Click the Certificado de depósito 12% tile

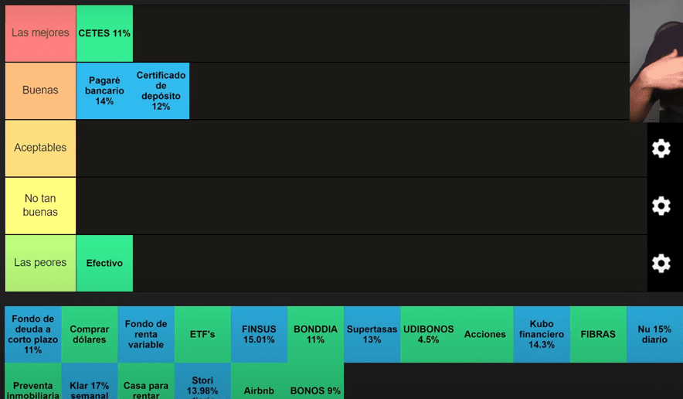click(161, 91)
